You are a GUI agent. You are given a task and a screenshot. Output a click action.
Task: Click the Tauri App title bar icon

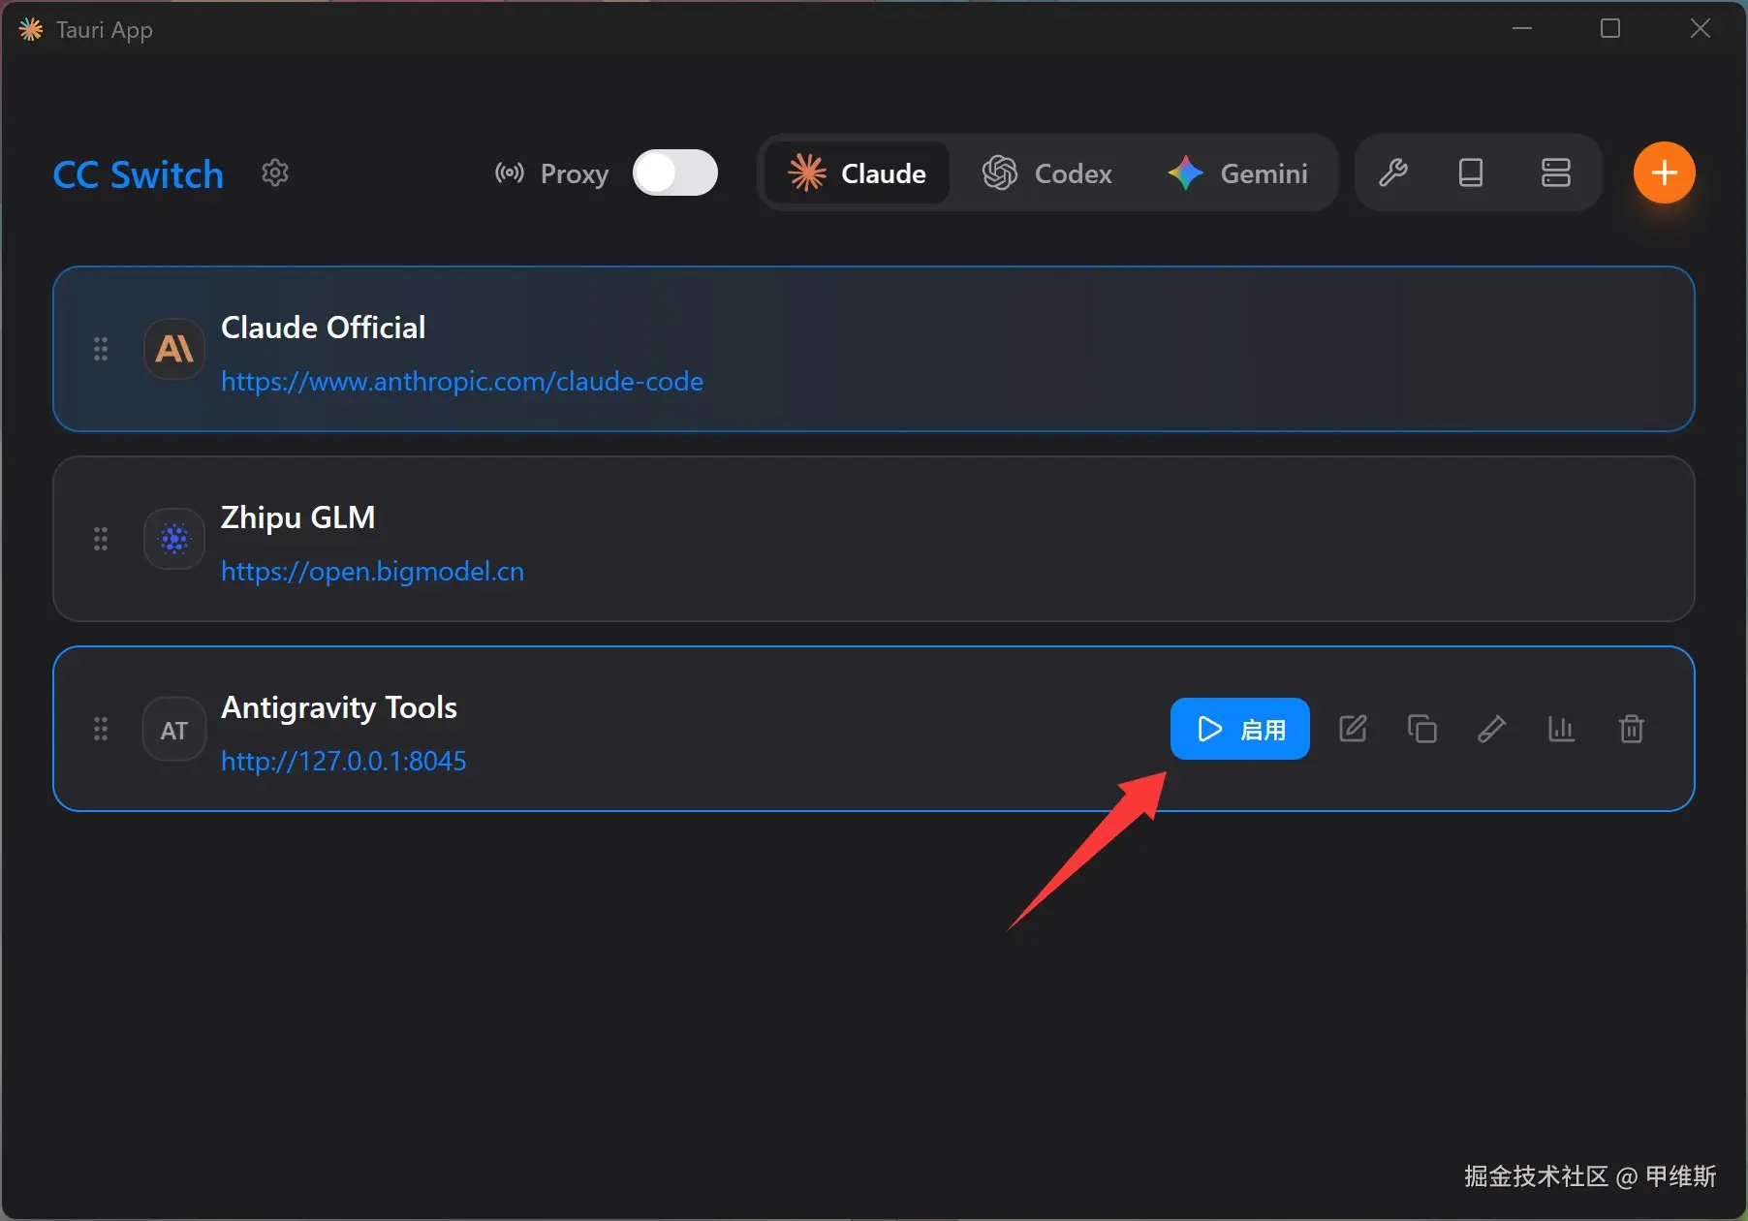31,30
